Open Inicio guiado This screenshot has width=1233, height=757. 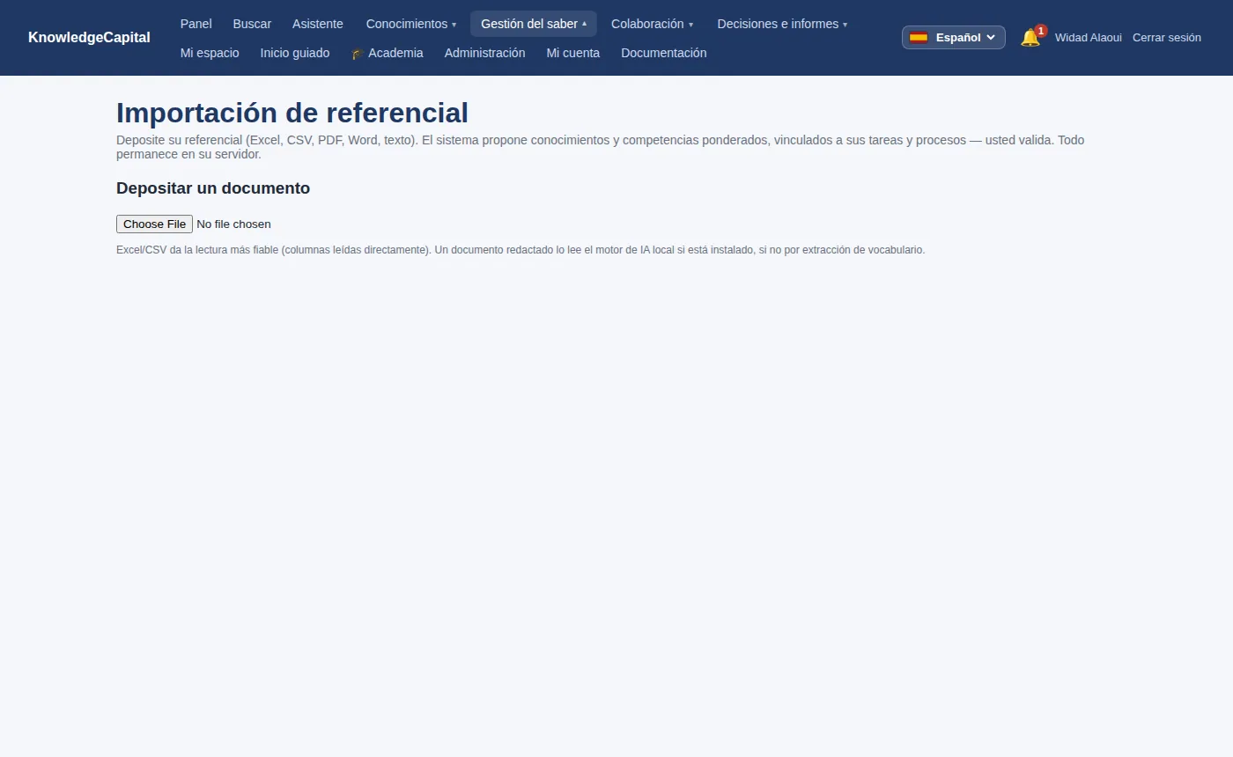[295, 53]
